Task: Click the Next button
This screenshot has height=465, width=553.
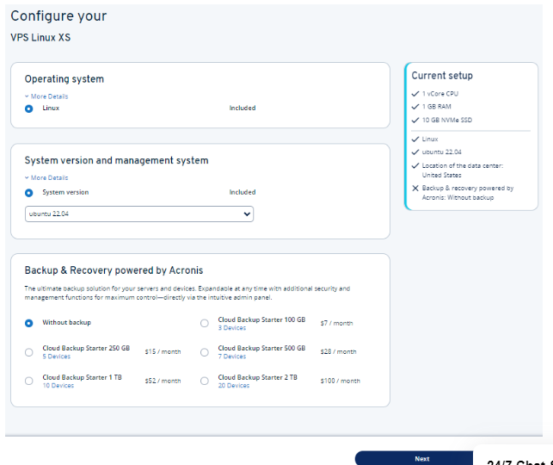Action: point(421,459)
